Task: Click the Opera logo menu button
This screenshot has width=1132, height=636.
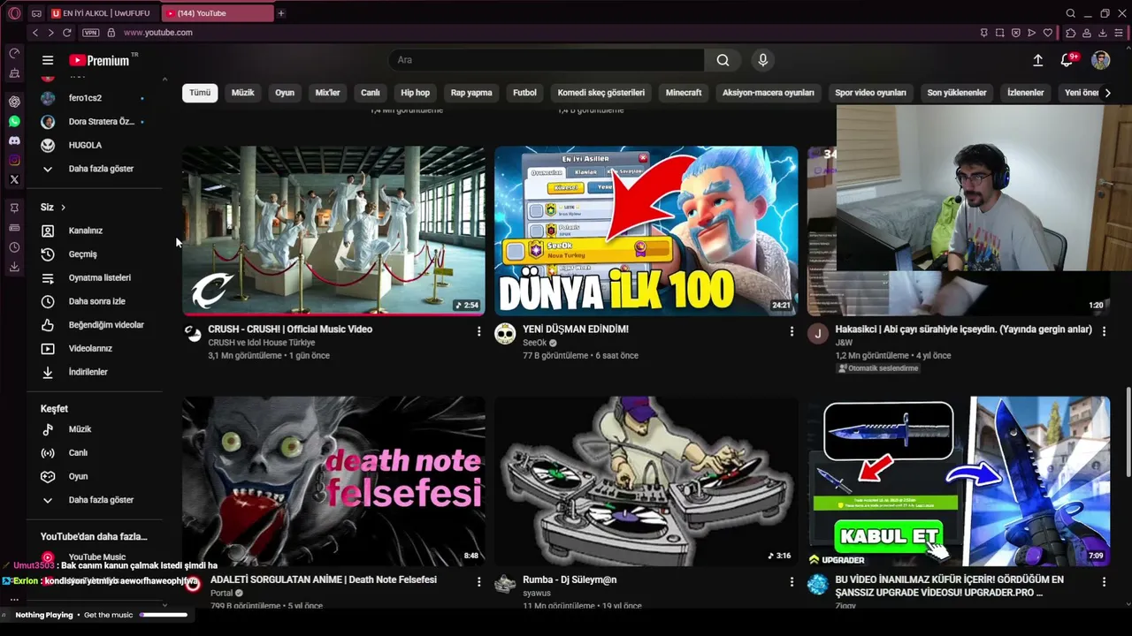Action: 14,13
